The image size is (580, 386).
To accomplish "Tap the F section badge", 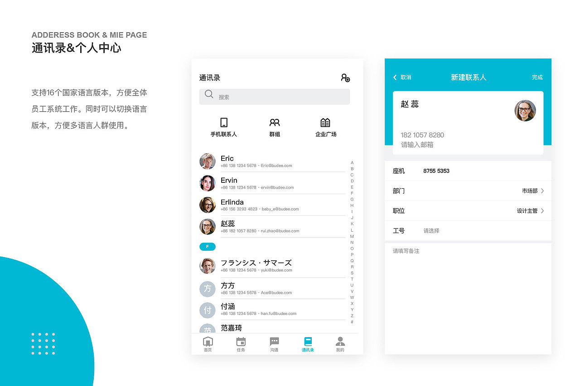I will [208, 247].
